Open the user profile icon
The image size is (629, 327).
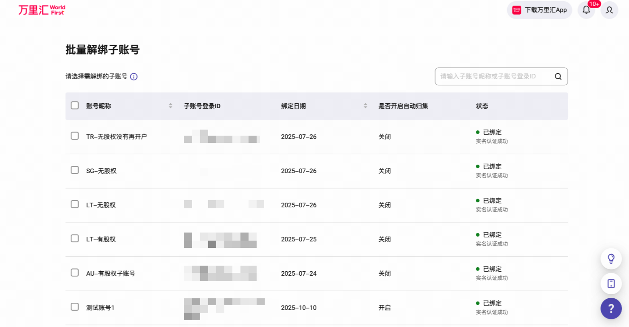click(x=609, y=10)
